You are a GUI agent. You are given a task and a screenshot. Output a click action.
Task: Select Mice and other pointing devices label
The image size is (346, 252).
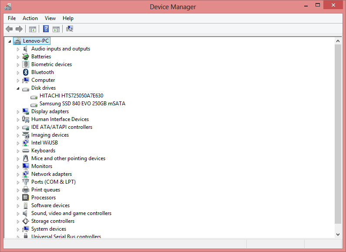point(68,158)
